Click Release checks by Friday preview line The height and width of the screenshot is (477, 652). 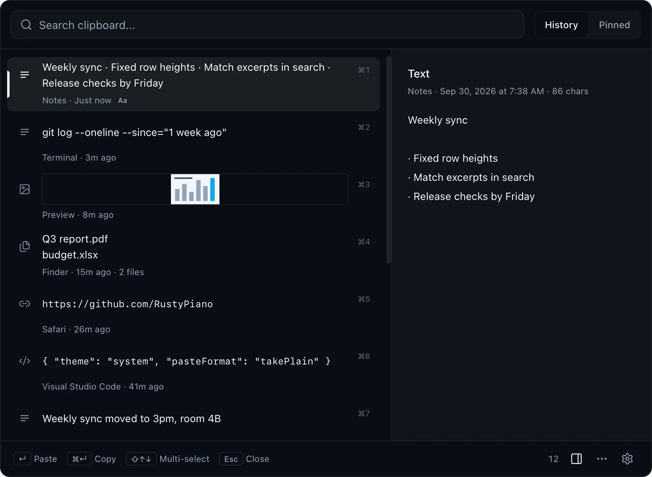pyautogui.click(x=472, y=196)
